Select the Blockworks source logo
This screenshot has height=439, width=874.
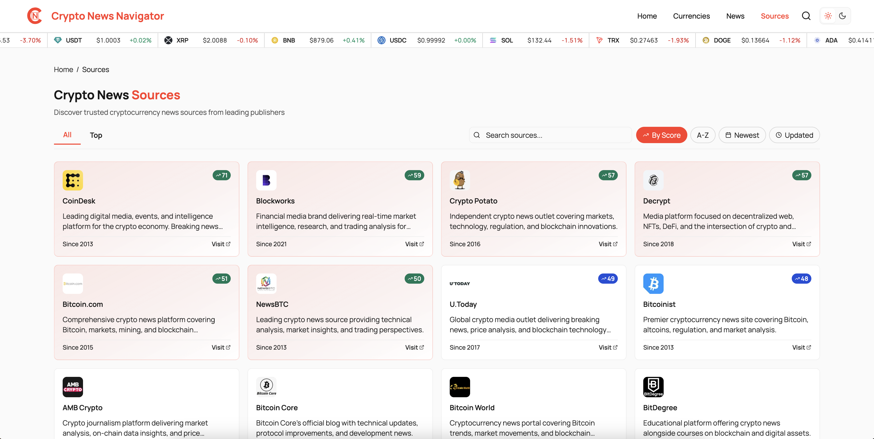tap(266, 180)
